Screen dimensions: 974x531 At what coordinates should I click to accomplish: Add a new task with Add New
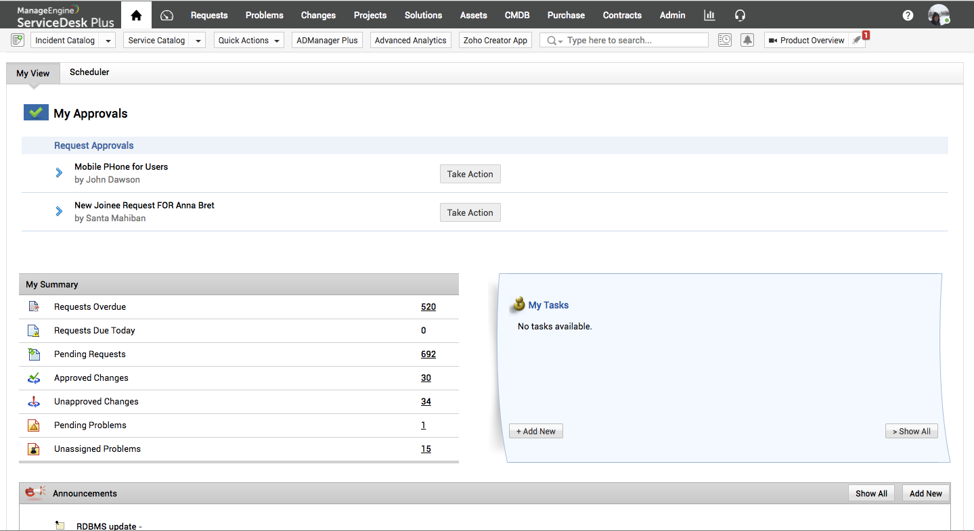point(536,432)
